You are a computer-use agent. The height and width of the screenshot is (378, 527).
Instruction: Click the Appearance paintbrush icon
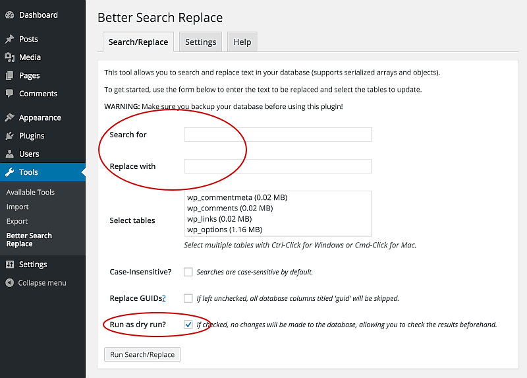point(9,118)
